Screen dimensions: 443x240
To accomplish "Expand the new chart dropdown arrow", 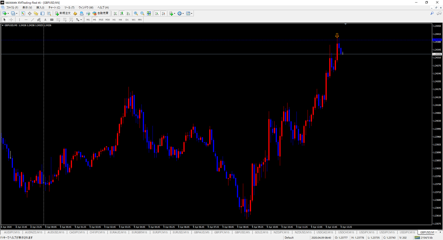I will [x=8, y=13].
